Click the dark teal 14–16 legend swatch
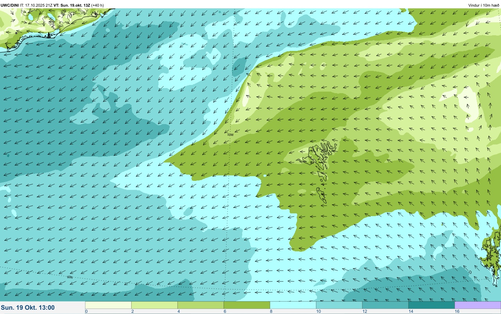The height and width of the screenshot is (314, 501). coord(431,305)
